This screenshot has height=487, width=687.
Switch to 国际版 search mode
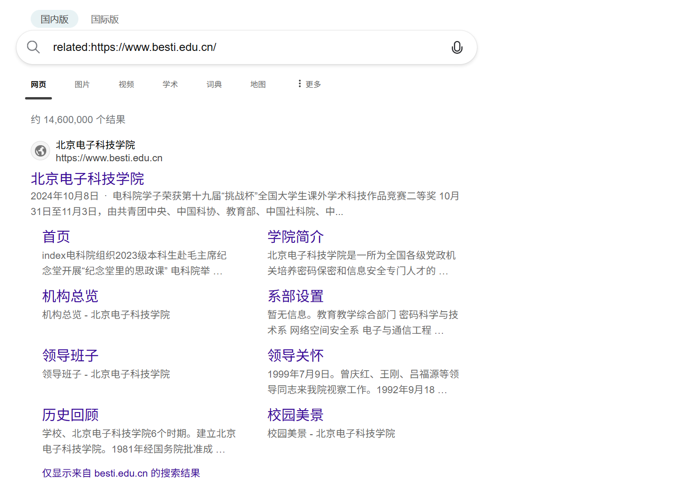point(105,19)
